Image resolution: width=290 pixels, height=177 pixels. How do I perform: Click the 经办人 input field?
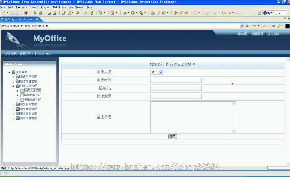pyautogui.click(x=176, y=88)
